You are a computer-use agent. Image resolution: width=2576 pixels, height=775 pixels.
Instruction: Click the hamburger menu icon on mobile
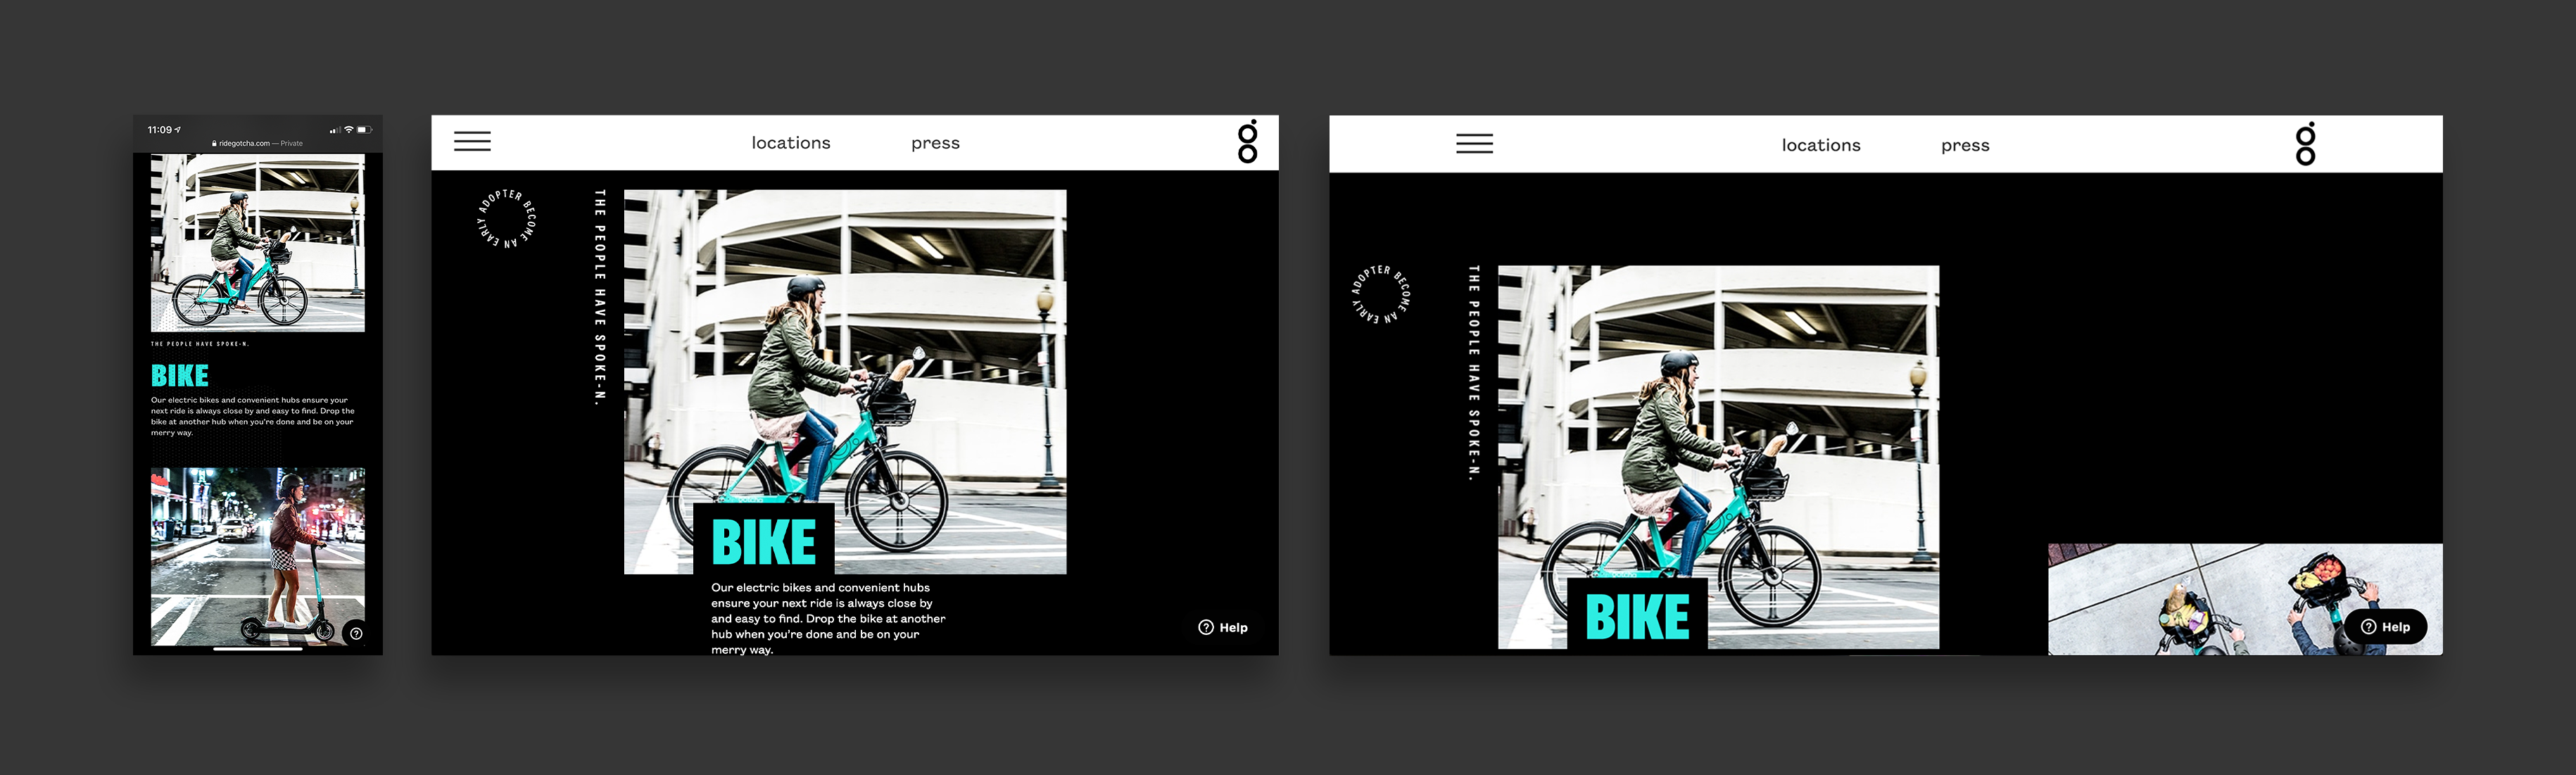coord(476,143)
